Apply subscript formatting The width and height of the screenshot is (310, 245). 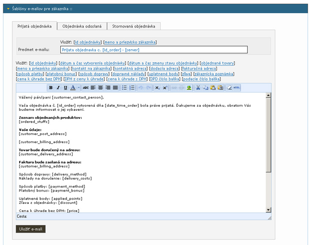point(157,88)
